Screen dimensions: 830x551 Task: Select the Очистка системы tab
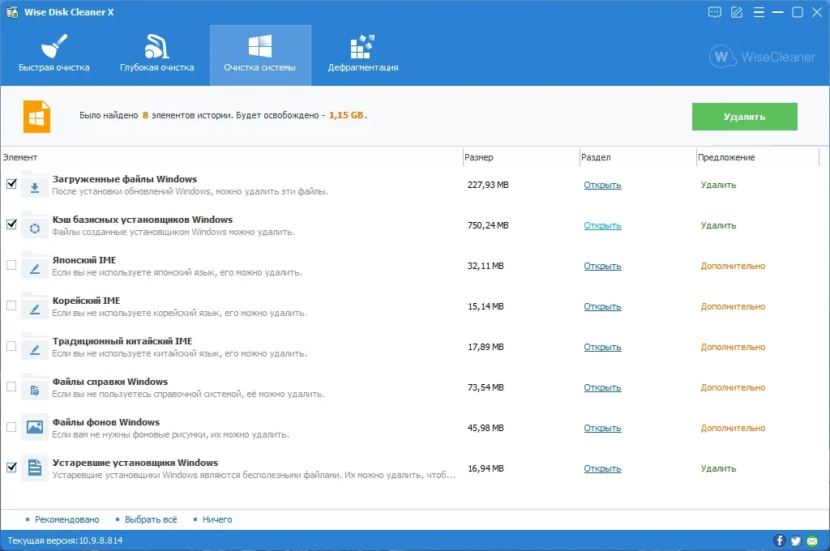pos(260,55)
